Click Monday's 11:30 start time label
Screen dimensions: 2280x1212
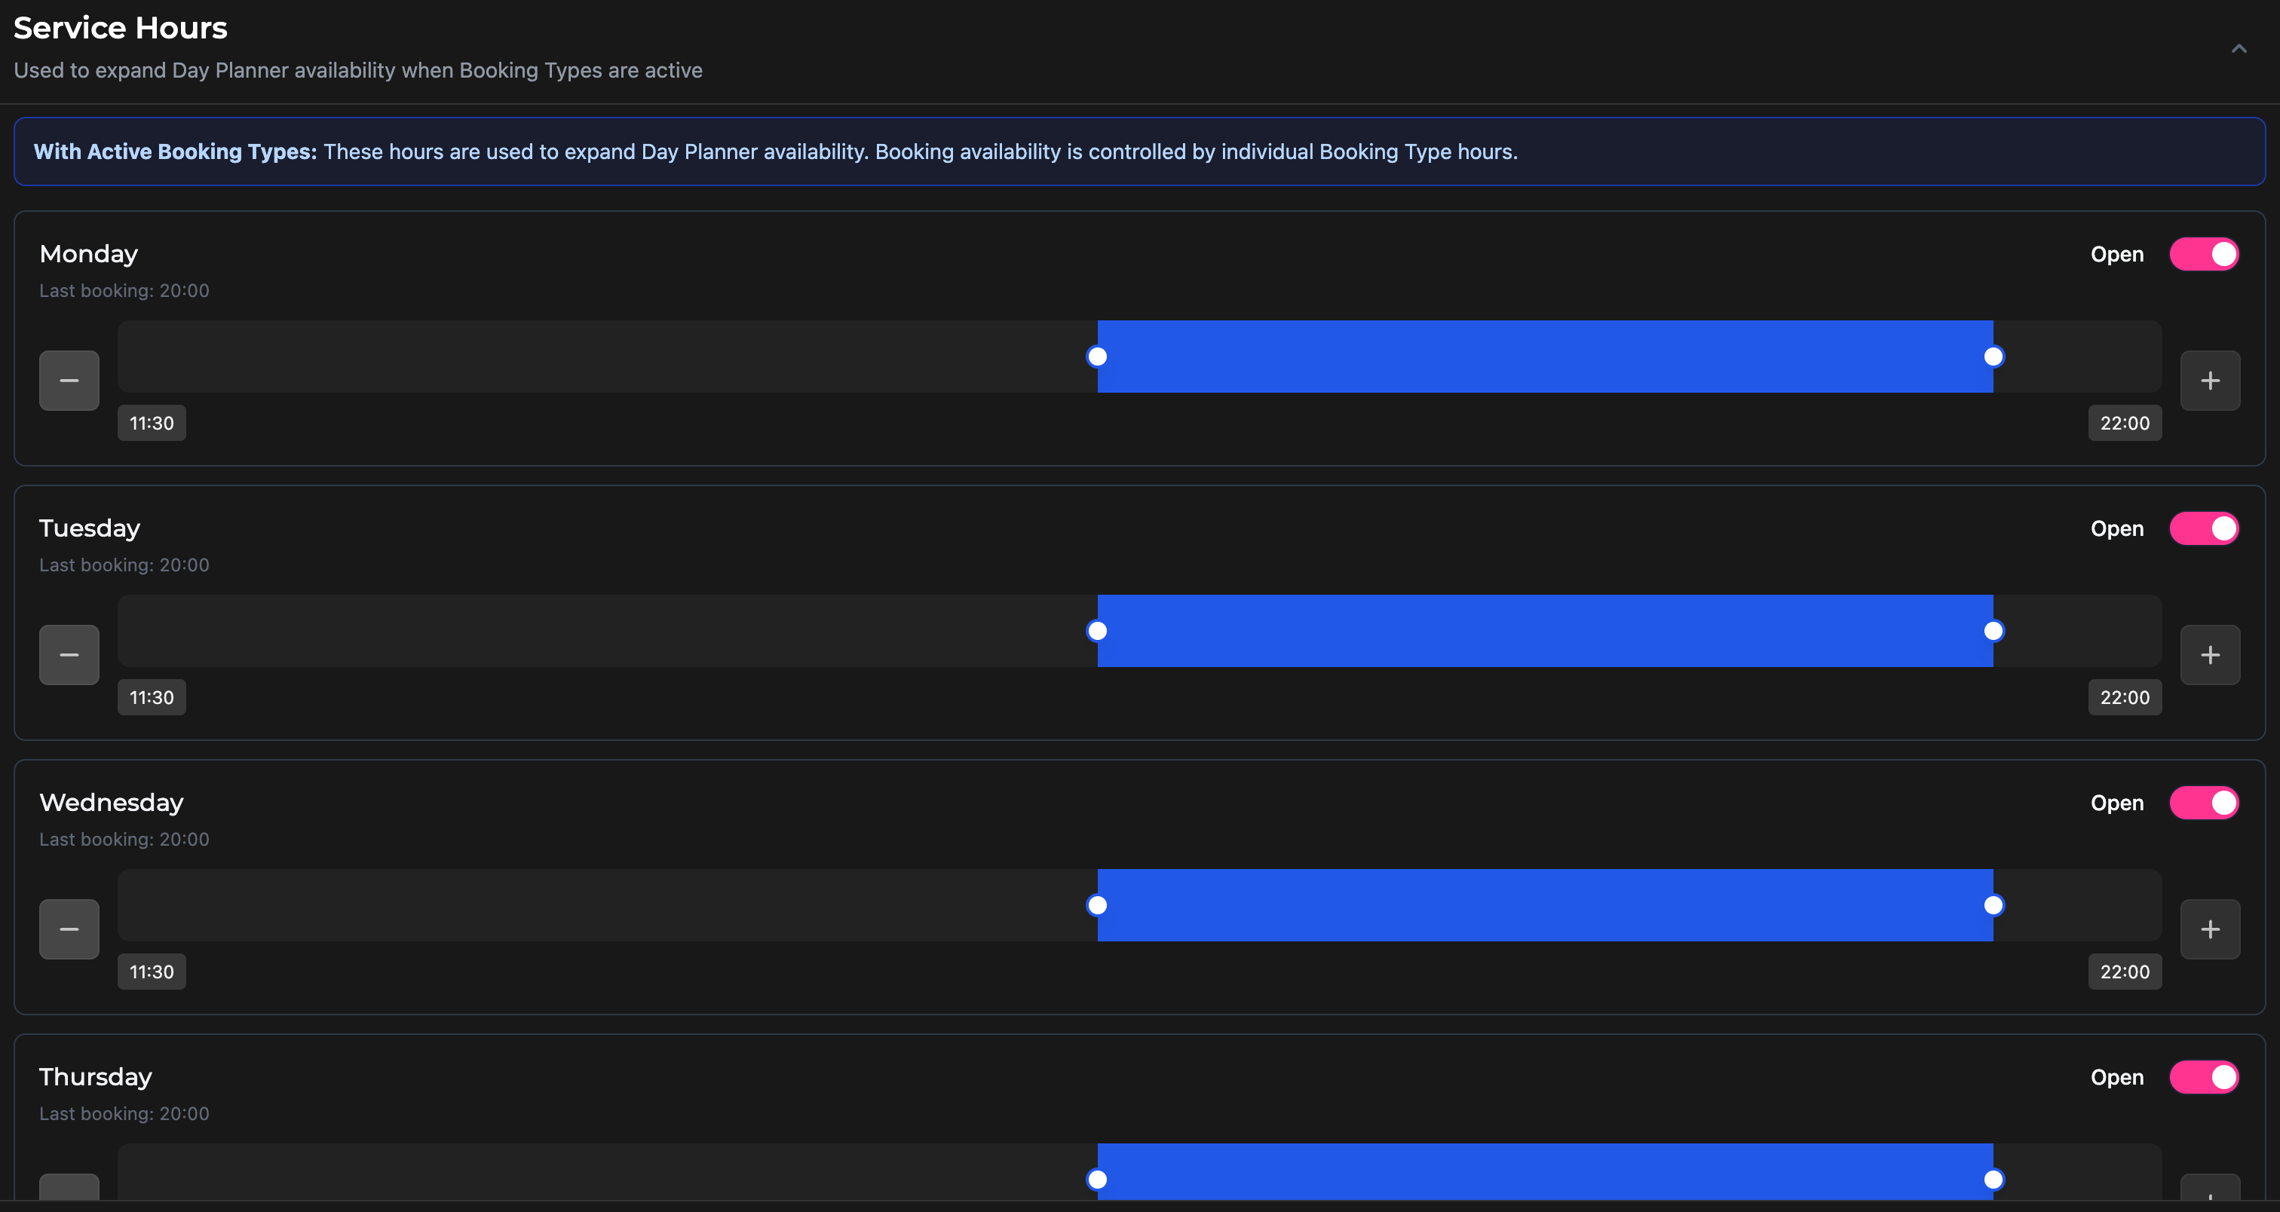pos(152,423)
